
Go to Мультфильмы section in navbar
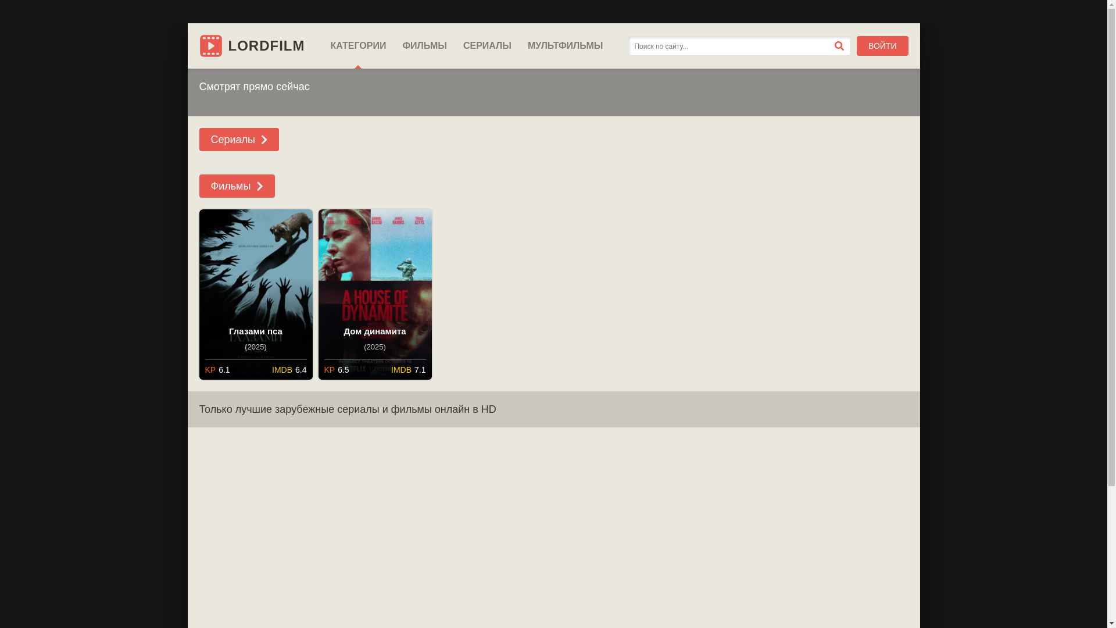[565, 46]
